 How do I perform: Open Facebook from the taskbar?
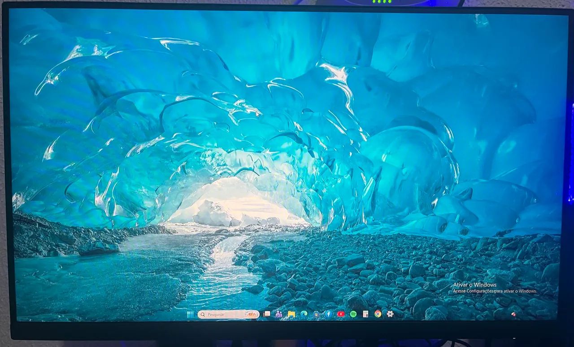[x=328, y=314]
